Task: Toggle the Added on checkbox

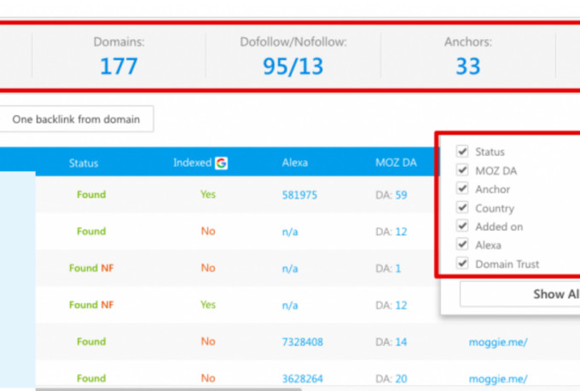Action: click(x=462, y=227)
